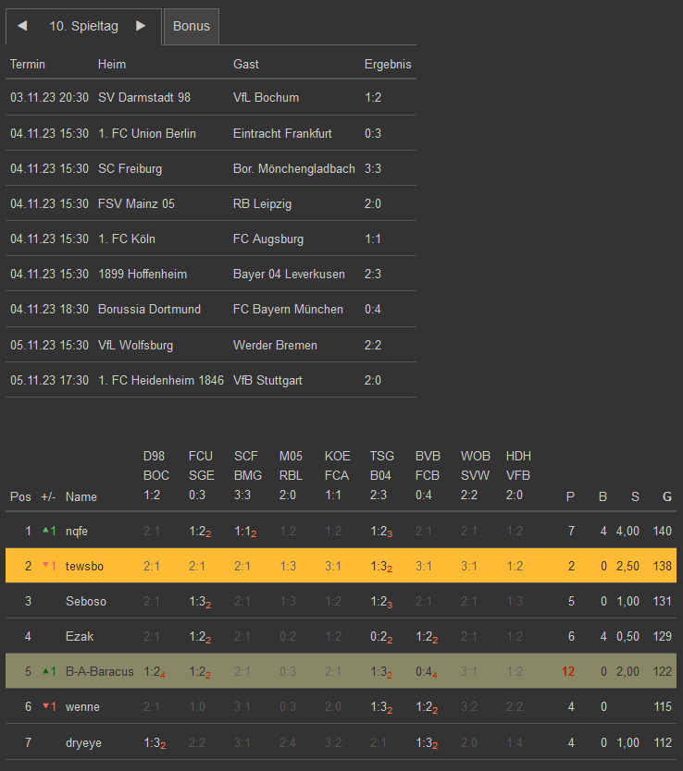Viewport: 683px width, 771px height.
Task: Click dryeye in the standings
Action: pos(84,741)
